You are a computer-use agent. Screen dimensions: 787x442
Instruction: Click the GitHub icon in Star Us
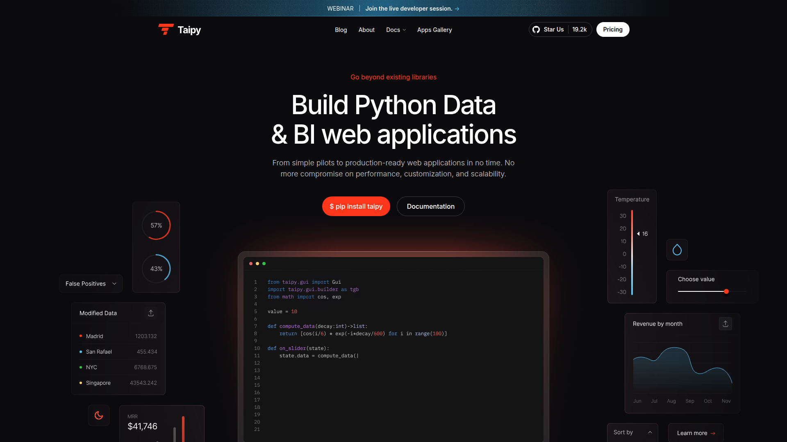tap(536, 29)
